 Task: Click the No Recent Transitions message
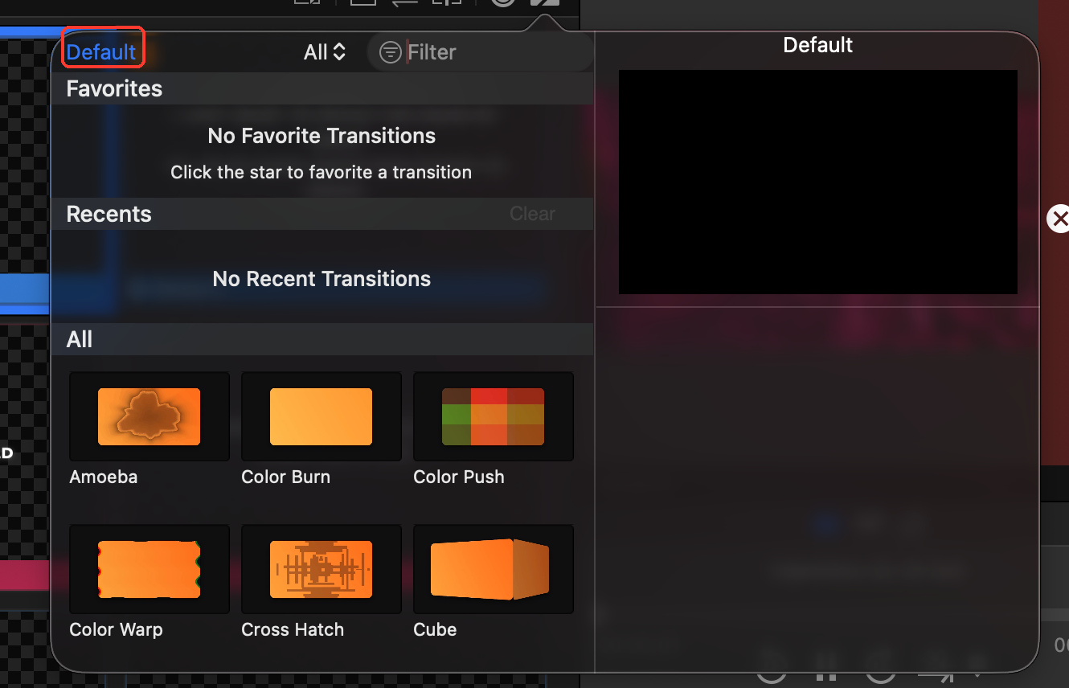coord(322,279)
